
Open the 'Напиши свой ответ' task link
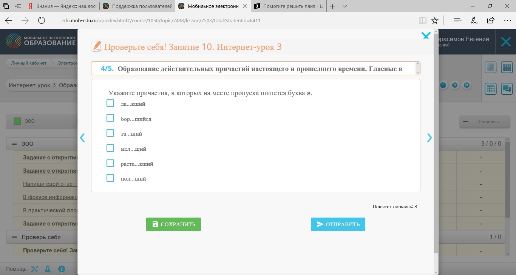coord(50,184)
